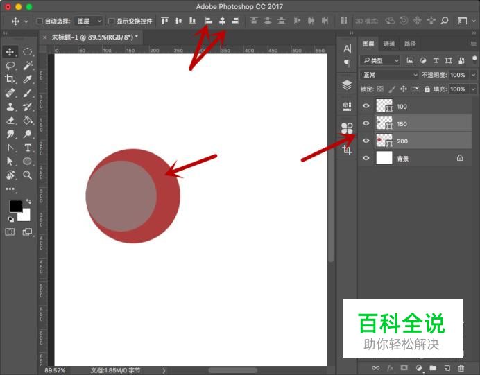Create a new layer button
480x375 pixels.
[447, 367]
